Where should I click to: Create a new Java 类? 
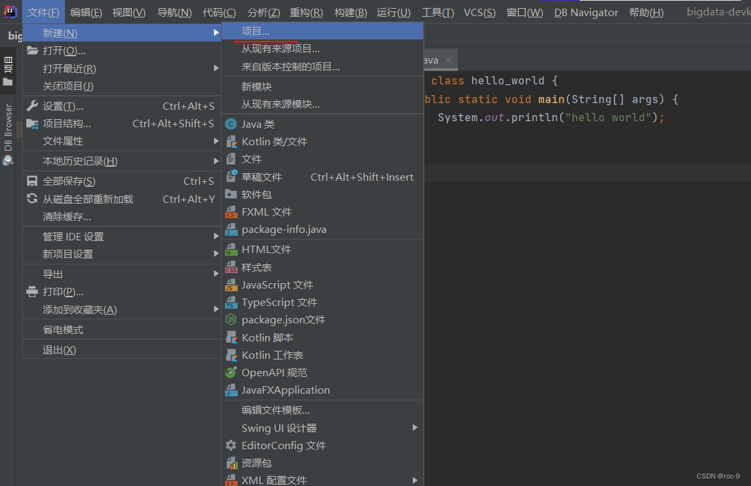click(x=258, y=124)
